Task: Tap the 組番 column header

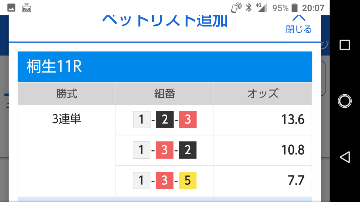Action: click(x=165, y=94)
